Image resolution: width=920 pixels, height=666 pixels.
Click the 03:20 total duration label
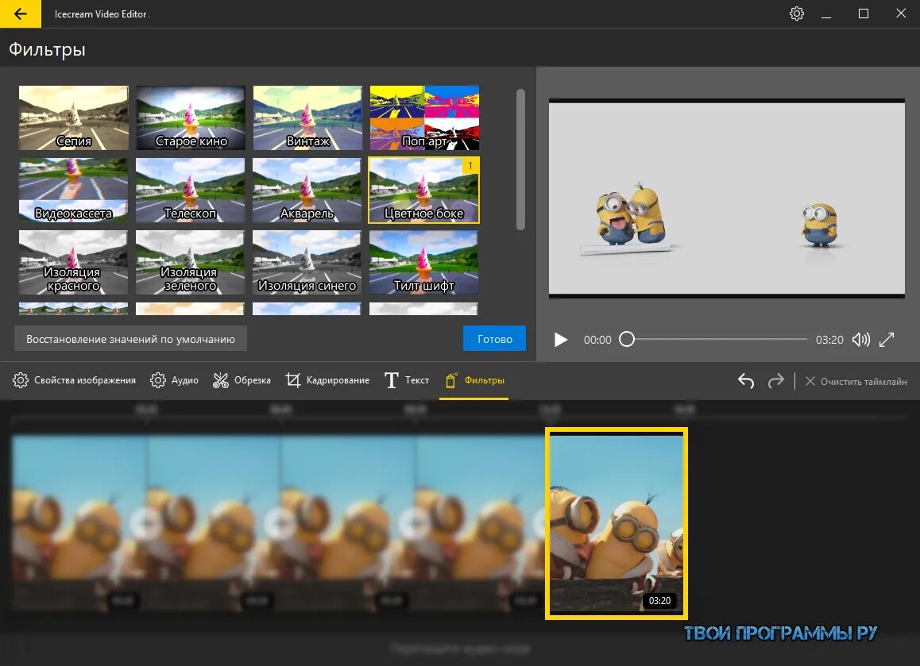(829, 340)
